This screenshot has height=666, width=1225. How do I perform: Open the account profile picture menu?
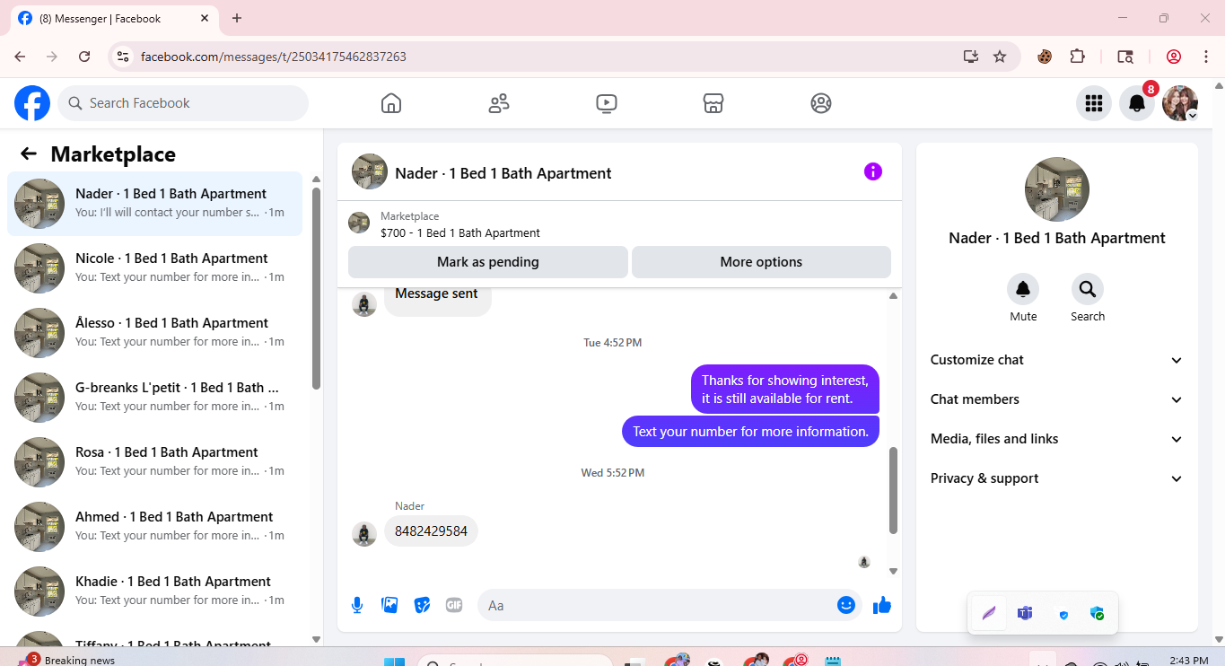point(1180,103)
